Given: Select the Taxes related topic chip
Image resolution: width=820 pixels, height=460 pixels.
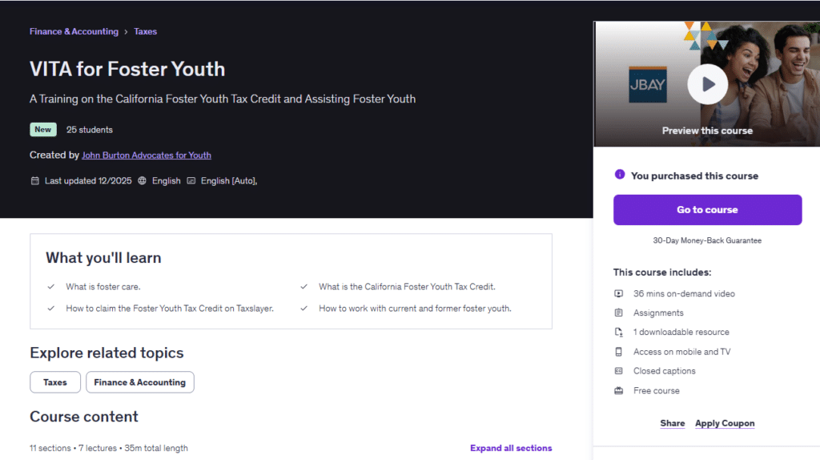Looking at the screenshot, I should (55, 382).
